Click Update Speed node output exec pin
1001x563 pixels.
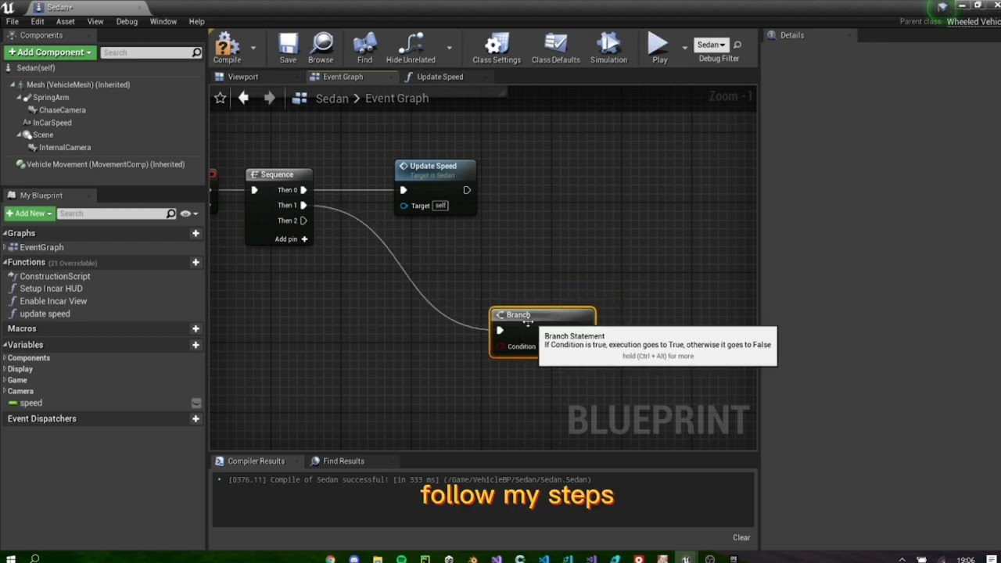467,190
